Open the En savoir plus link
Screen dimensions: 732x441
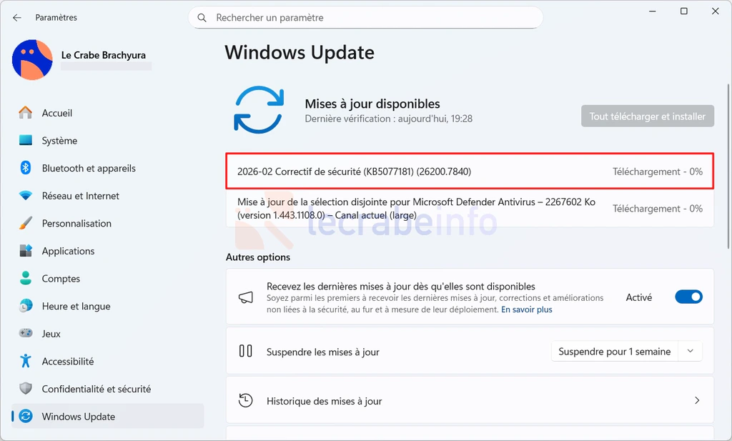click(526, 309)
